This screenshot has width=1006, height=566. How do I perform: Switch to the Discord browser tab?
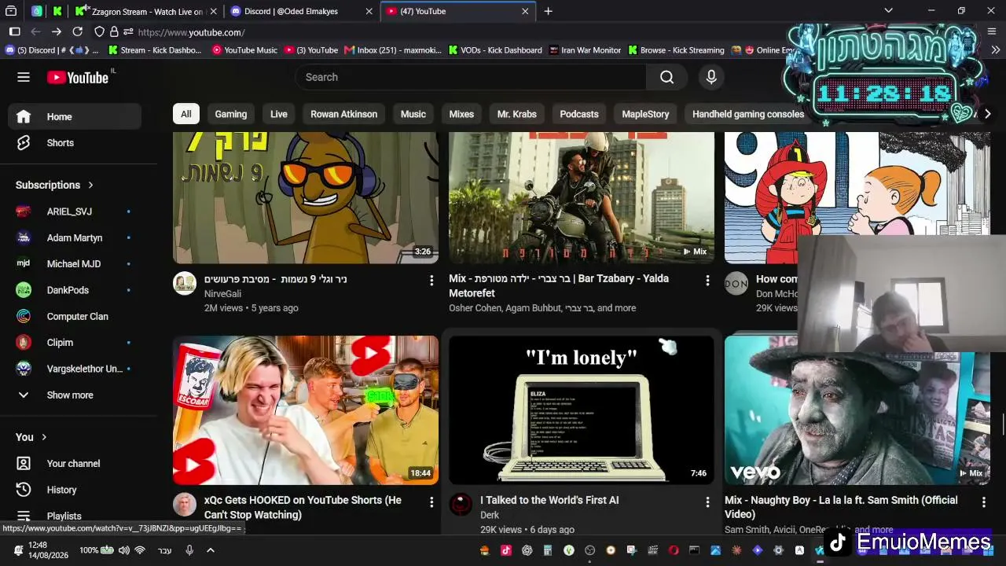300,11
